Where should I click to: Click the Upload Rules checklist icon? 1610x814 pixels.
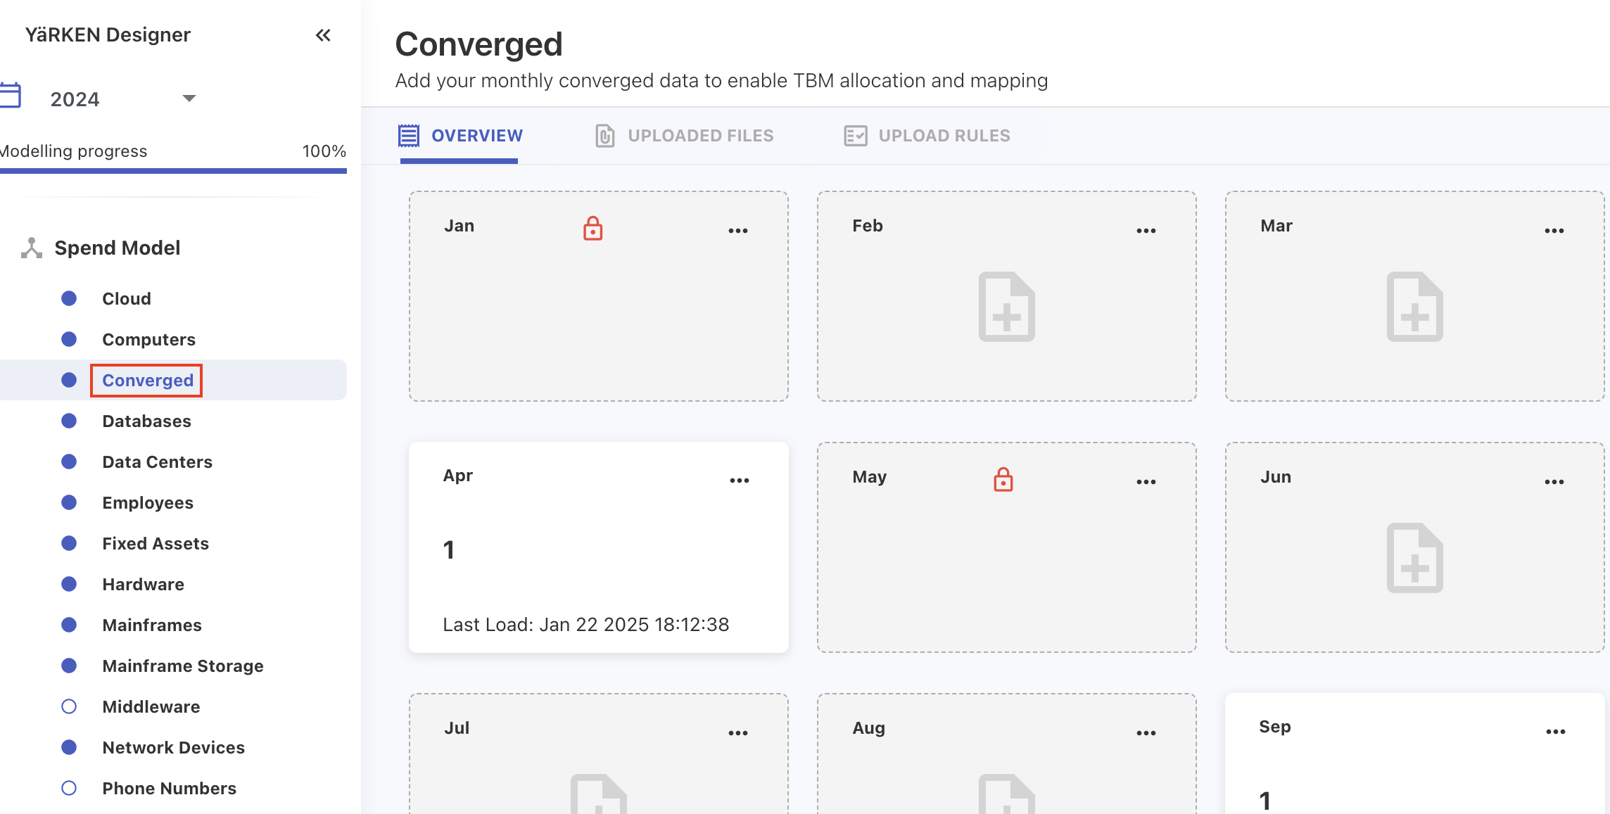tap(856, 135)
